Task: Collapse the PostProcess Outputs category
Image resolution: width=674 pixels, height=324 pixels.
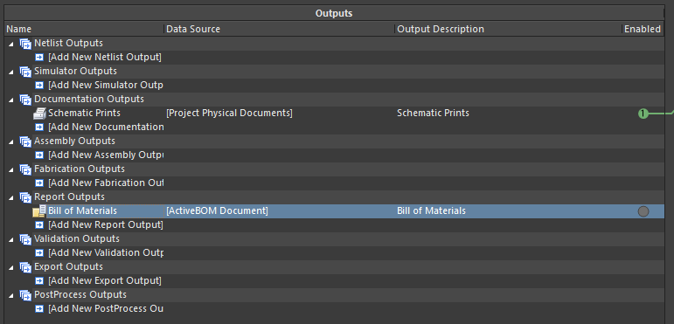Action: (x=11, y=295)
